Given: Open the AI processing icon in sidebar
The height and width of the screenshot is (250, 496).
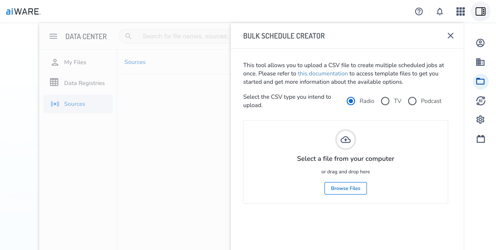Looking at the screenshot, I should click(480, 101).
